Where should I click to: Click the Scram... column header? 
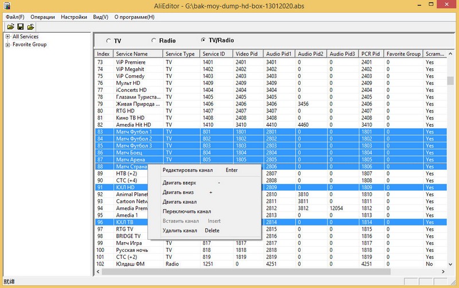[435, 54]
